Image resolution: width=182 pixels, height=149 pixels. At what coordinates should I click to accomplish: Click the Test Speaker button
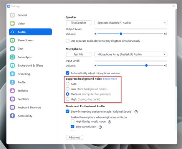(x=79, y=23)
